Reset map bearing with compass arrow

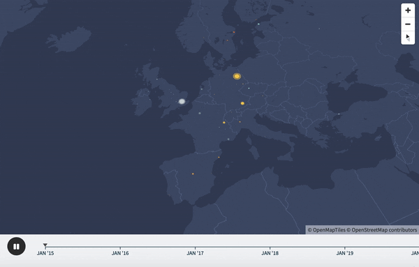408,38
